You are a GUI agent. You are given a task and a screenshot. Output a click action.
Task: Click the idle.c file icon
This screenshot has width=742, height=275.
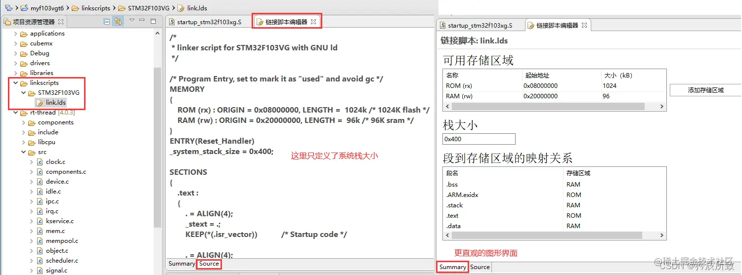click(40, 192)
